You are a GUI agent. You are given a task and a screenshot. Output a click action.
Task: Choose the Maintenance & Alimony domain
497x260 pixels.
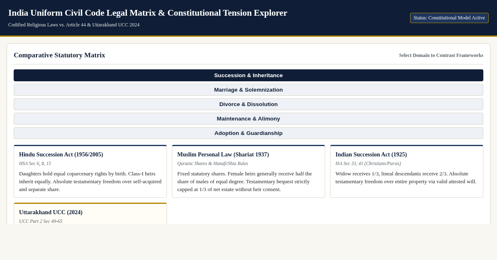tap(248, 118)
